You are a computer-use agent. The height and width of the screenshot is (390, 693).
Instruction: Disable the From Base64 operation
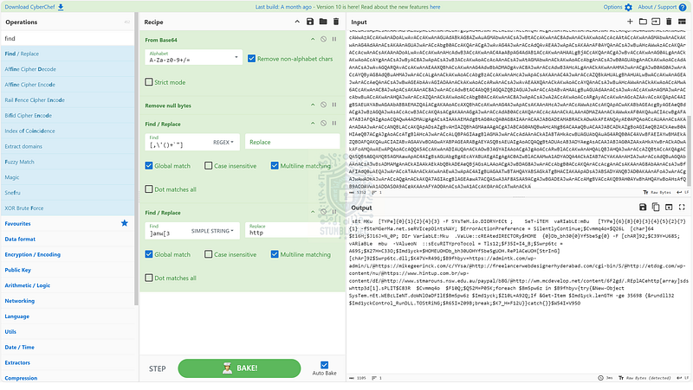[x=323, y=39]
